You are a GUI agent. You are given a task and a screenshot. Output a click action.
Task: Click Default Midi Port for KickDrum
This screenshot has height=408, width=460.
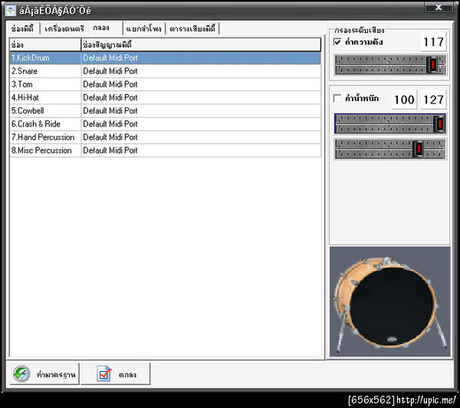[x=201, y=58]
